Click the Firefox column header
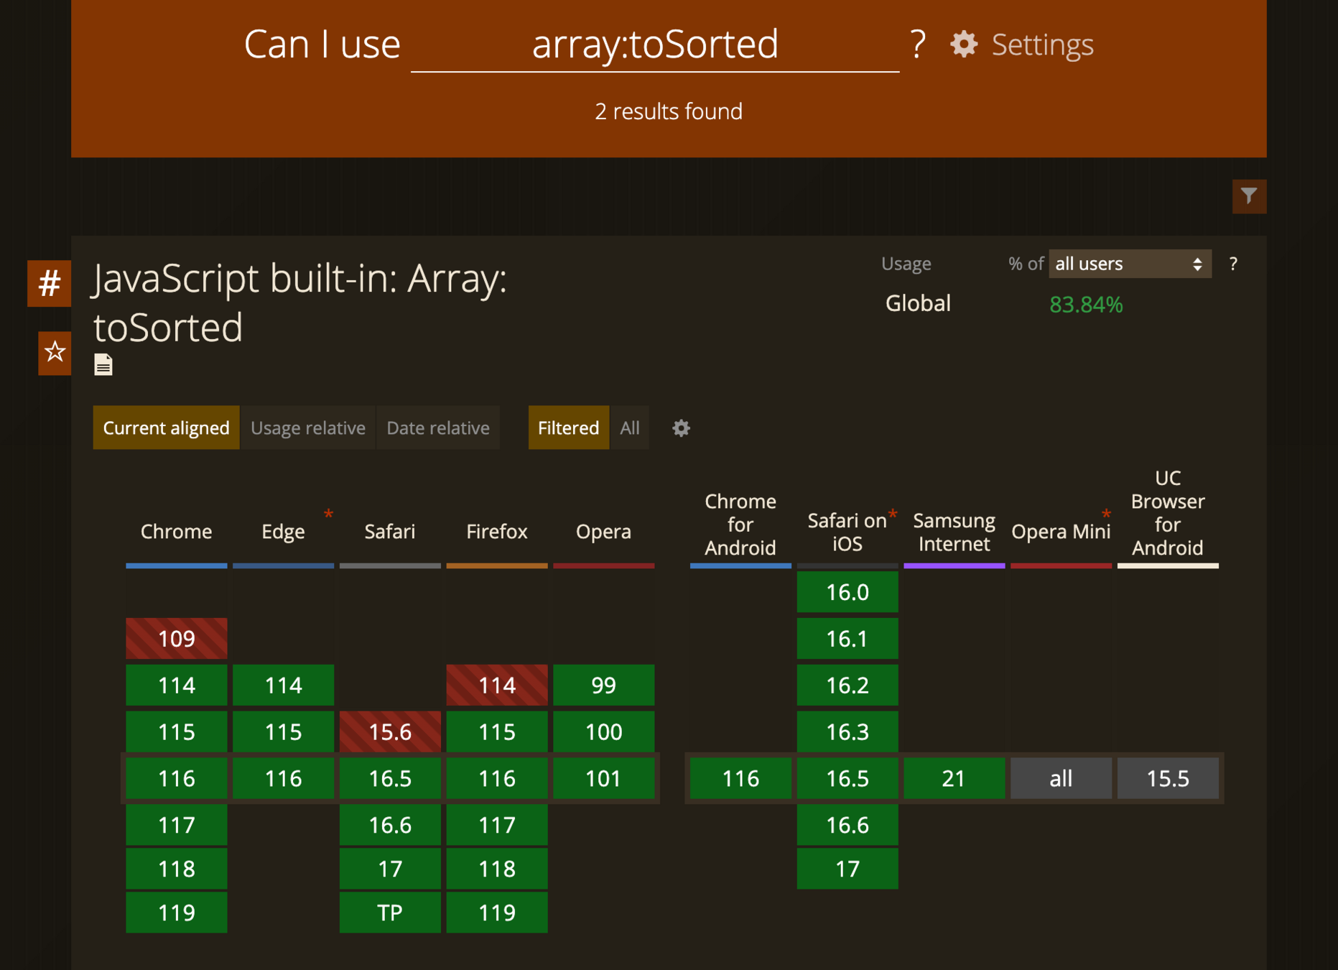Viewport: 1338px width, 970px height. [x=497, y=532]
